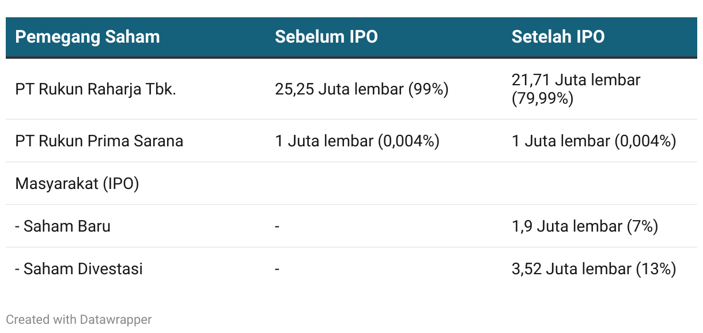Screen dimensions: 703x333
Task: Click the Sebelum IPO column header
Action: [x=326, y=37]
